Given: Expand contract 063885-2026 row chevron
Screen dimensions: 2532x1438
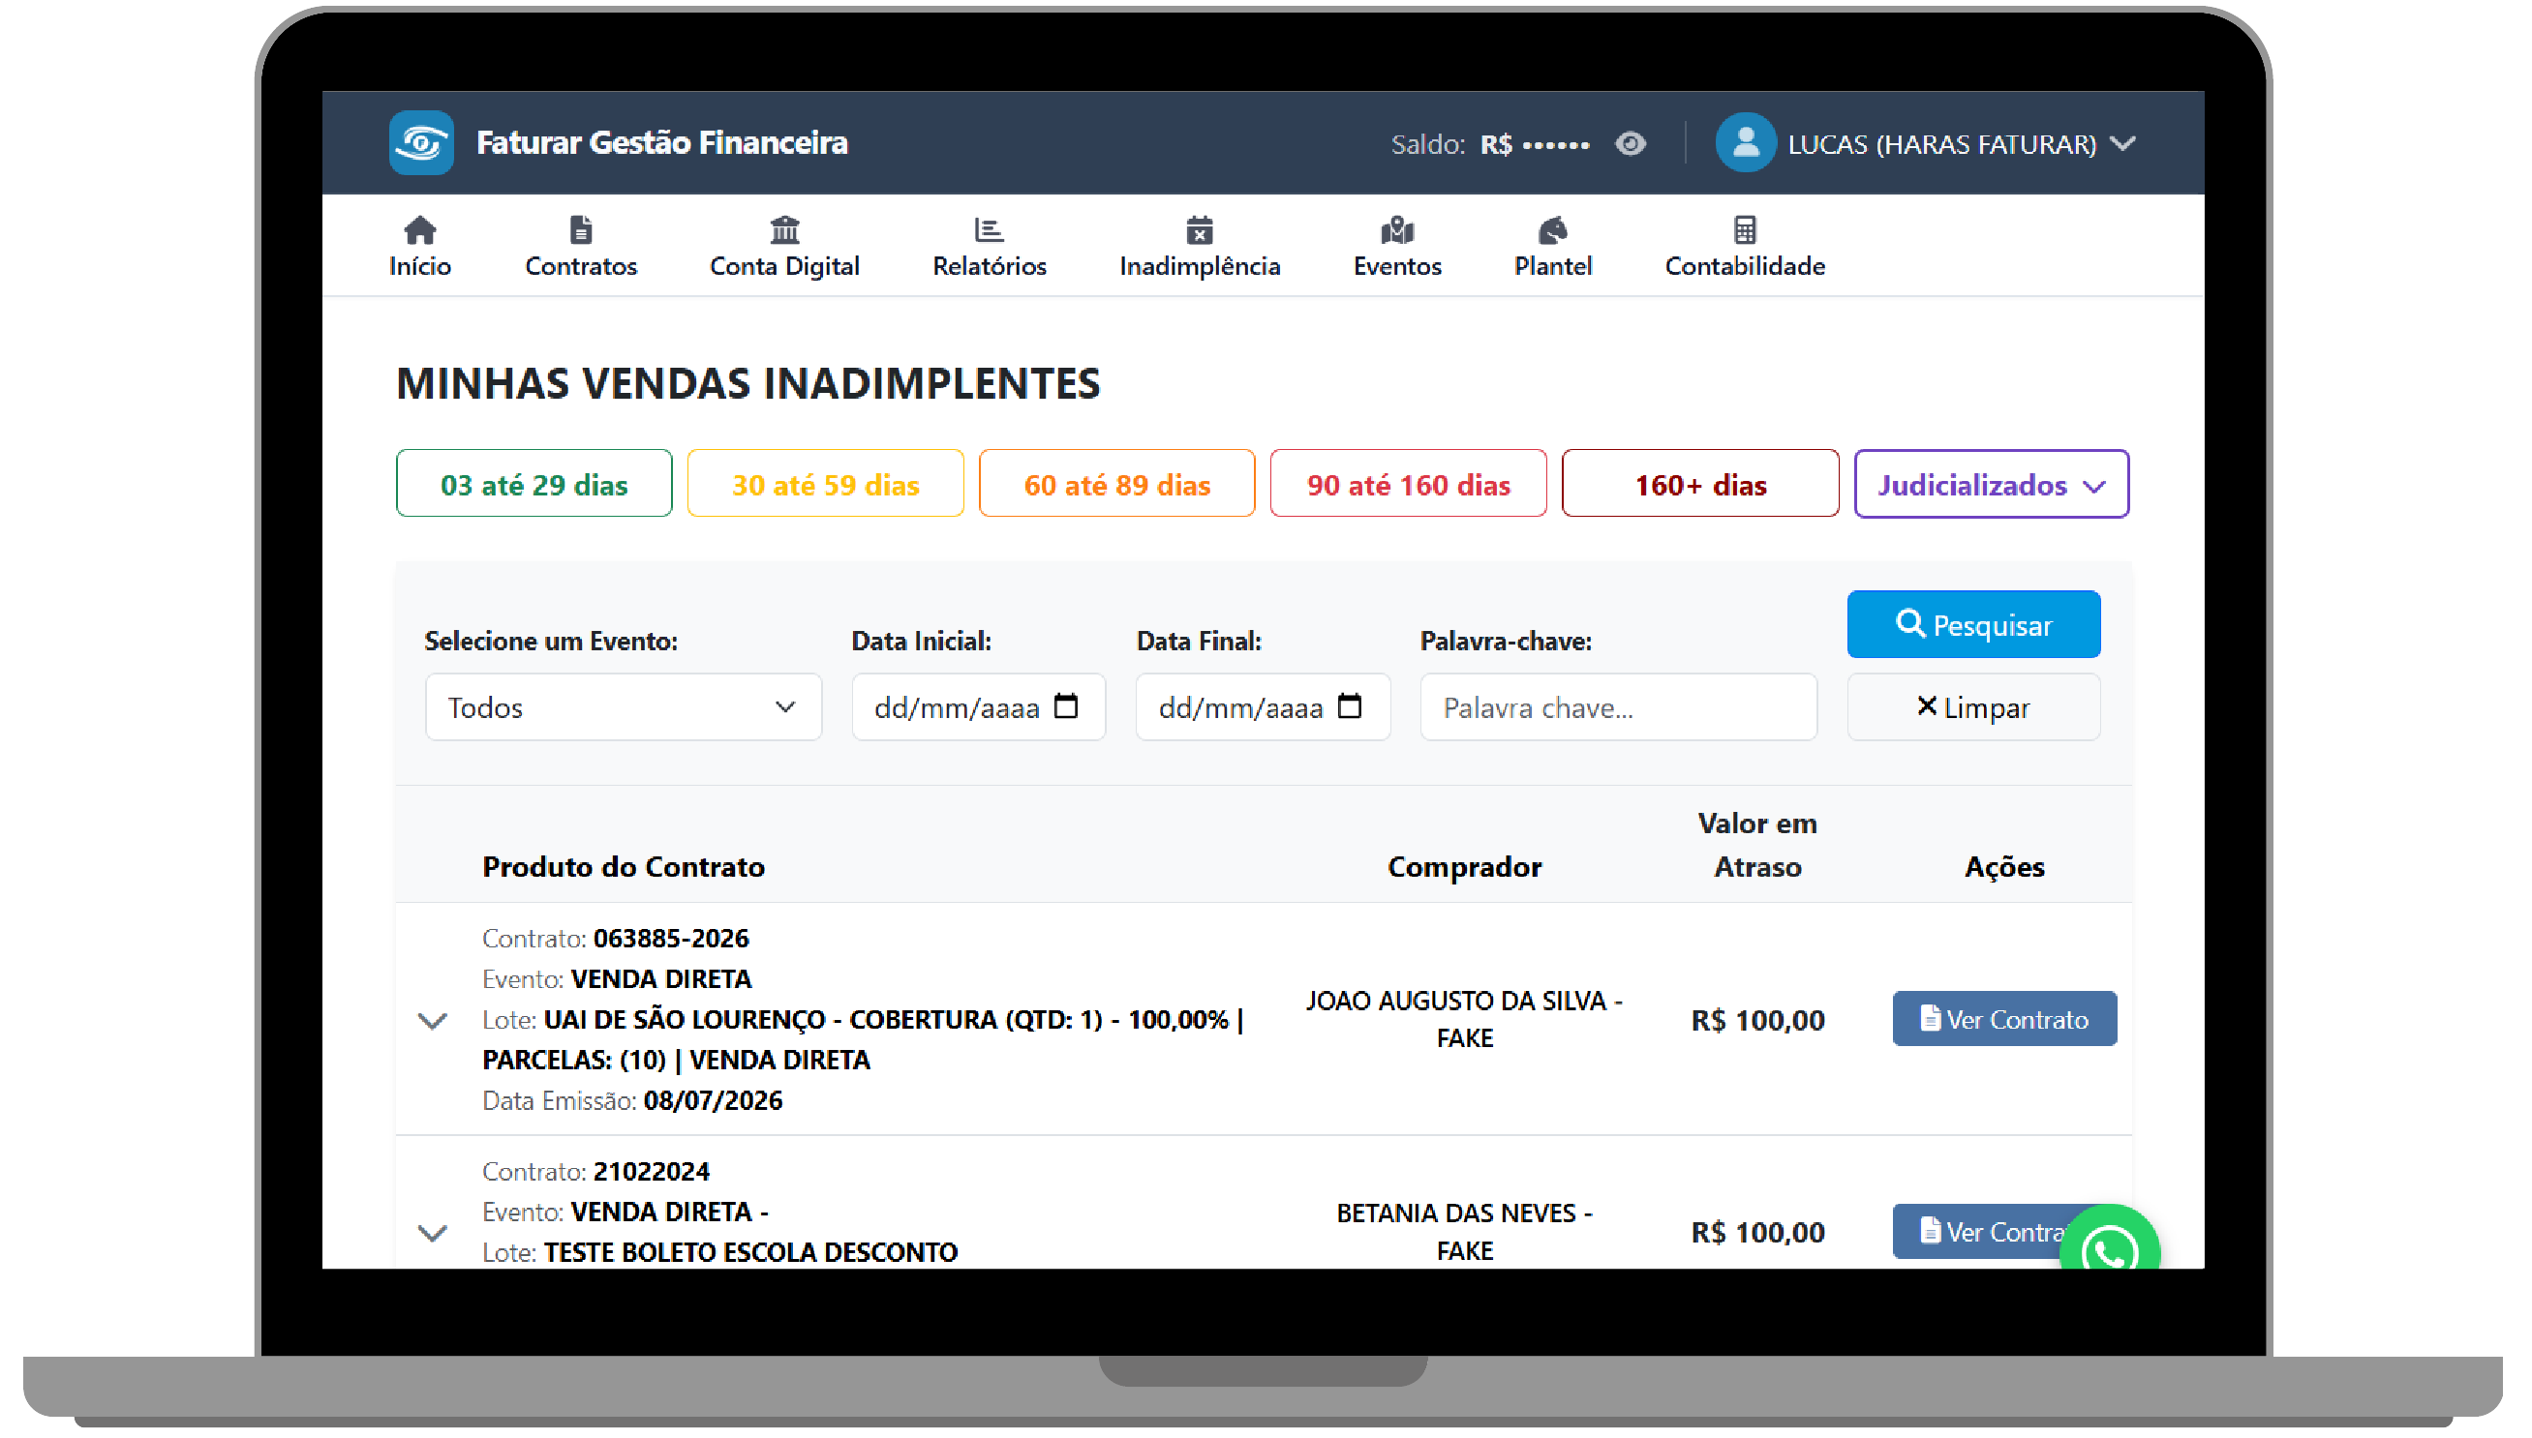Looking at the screenshot, I should 433,1022.
